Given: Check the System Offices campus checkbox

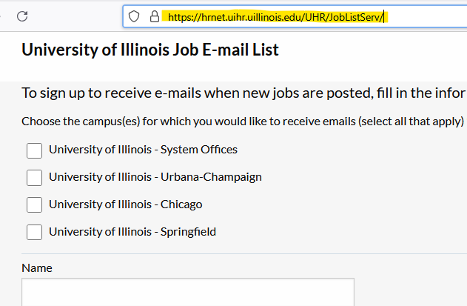Looking at the screenshot, I should pyautogui.click(x=34, y=150).
